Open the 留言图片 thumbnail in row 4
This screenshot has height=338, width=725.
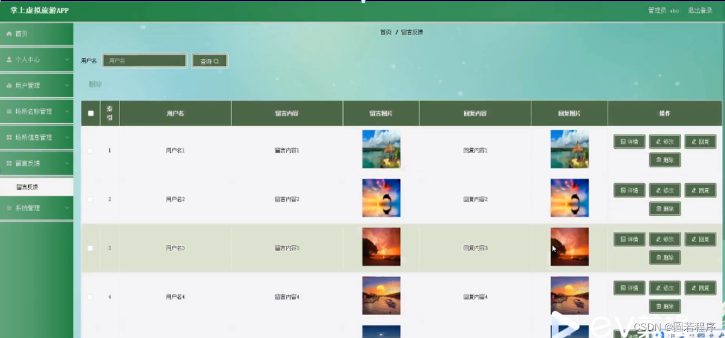[x=381, y=295]
